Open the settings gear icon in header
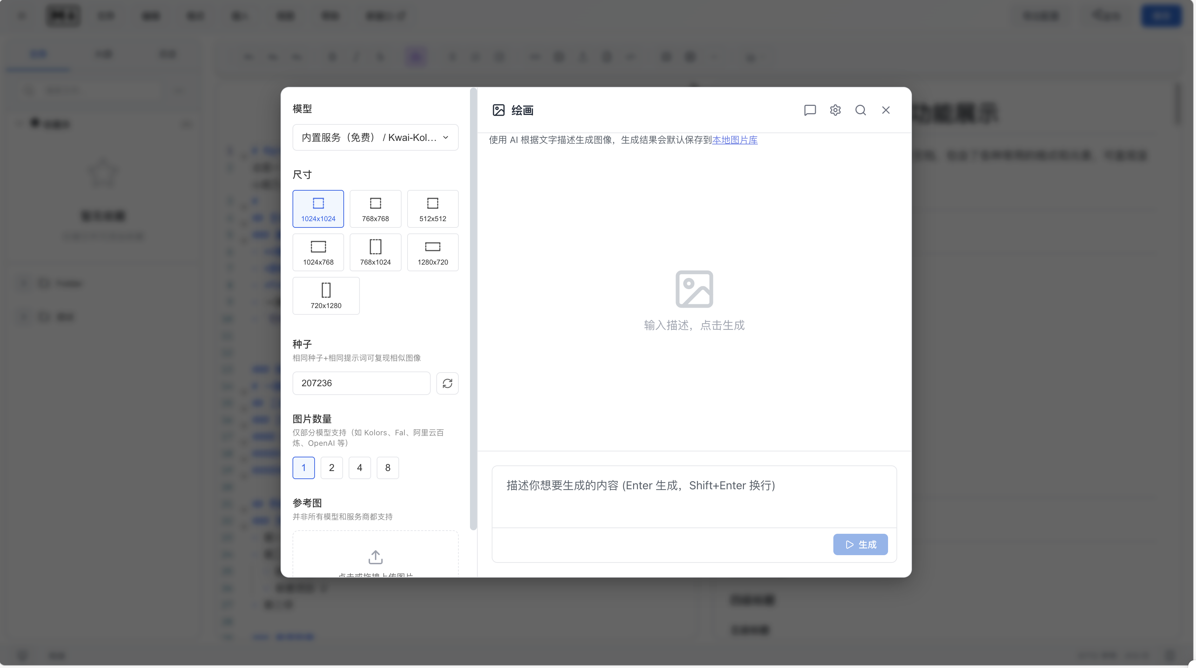The height and width of the screenshot is (668, 1196). tap(835, 110)
